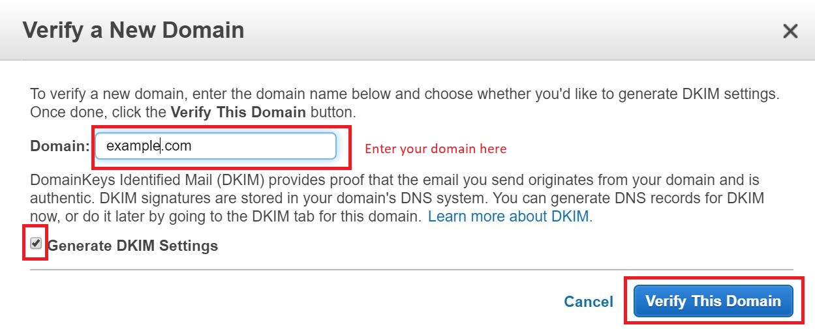Click the Cancel link
Image resolution: width=815 pixels, height=329 pixels.
[589, 302]
